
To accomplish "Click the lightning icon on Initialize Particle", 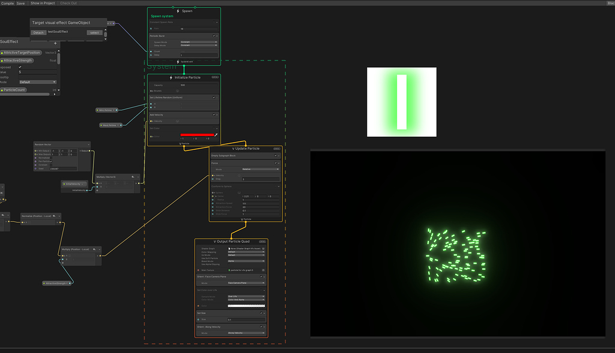I will tap(171, 77).
